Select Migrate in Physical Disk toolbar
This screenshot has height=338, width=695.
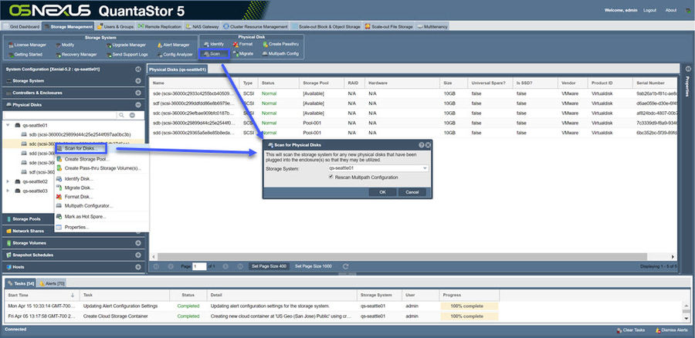(x=243, y=53)
